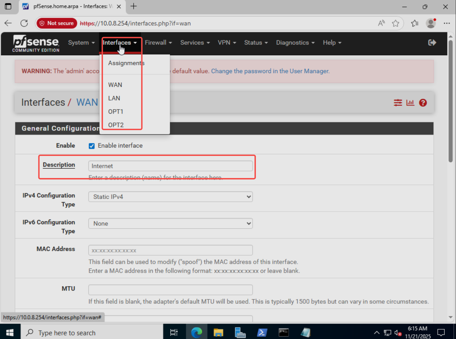Expand the System menu
456x339 pixels.
tap(81, 43)
